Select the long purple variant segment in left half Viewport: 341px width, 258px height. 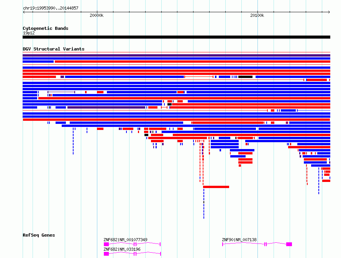pos(107,107)
